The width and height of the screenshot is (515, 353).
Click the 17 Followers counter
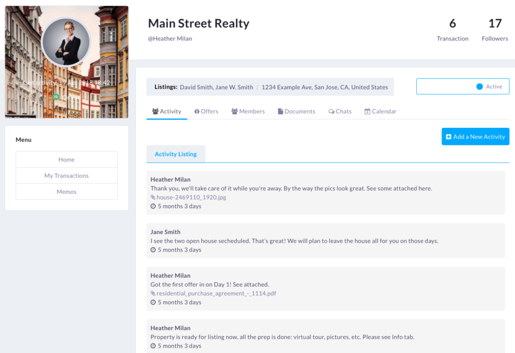click(495, 30)
